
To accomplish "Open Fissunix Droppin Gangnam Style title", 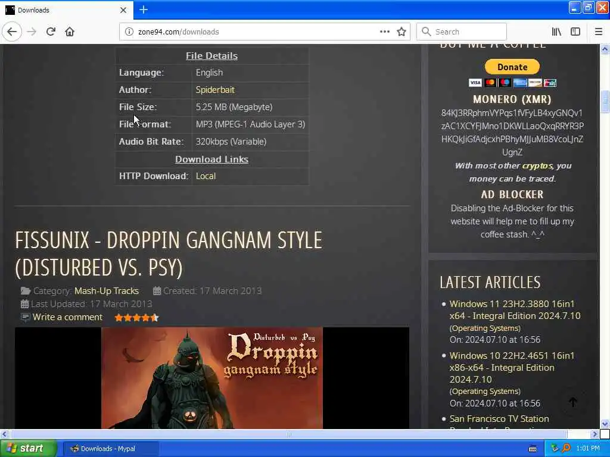I will pos(169,253).
